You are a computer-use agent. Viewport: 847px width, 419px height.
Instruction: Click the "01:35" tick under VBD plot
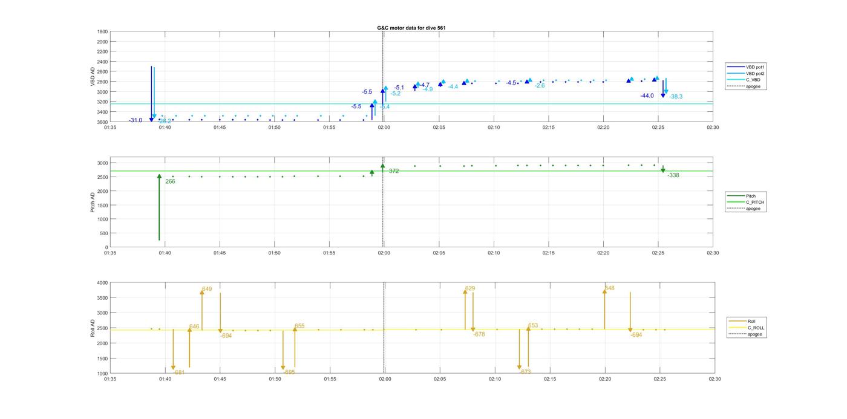pos(110,128)
